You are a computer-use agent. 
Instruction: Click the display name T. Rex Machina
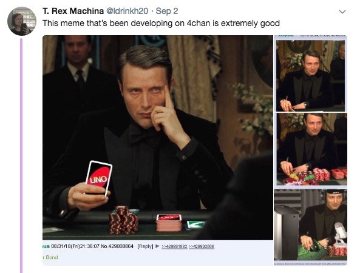tap(73, 11)
